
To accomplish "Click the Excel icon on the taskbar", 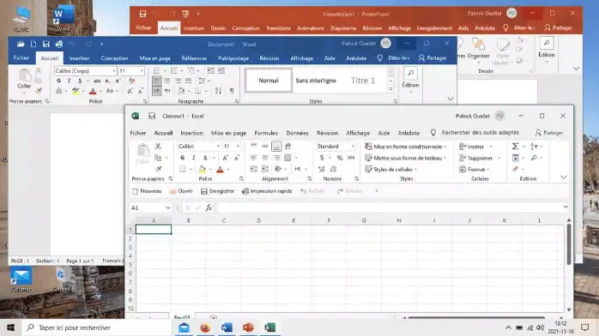I will point(269,327).
